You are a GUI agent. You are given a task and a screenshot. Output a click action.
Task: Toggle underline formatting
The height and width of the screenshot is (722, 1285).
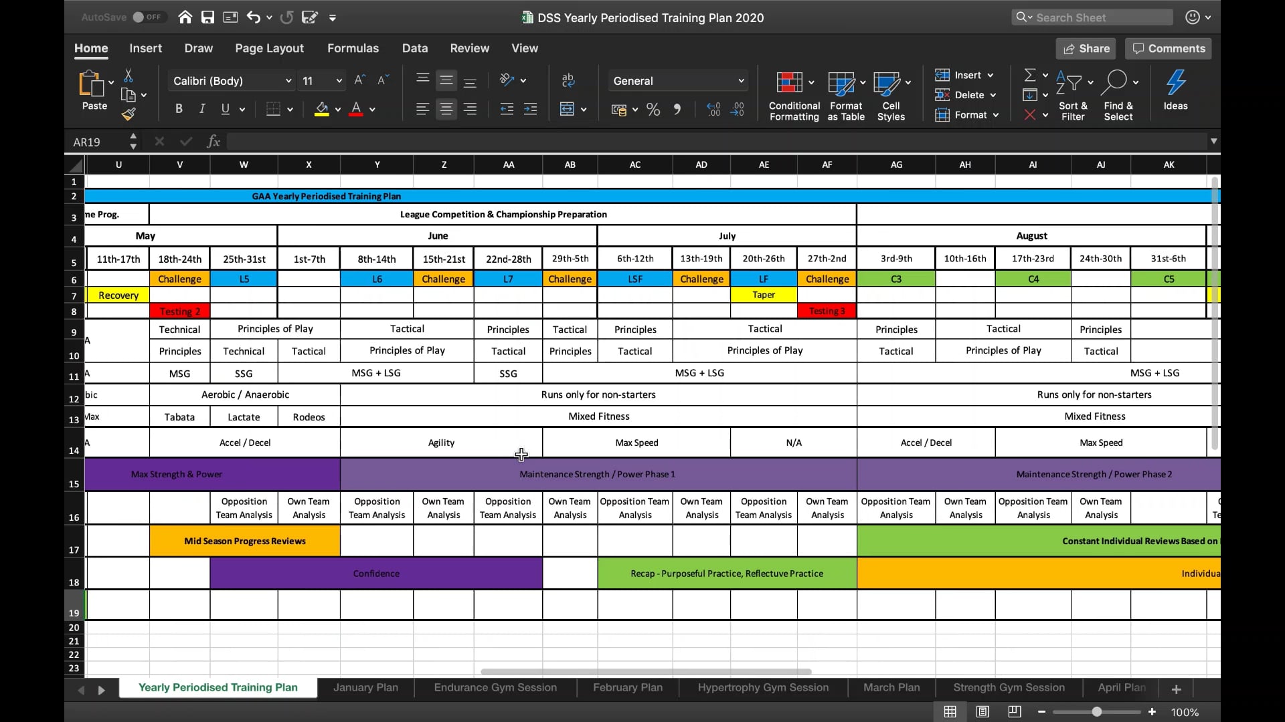(x=226, y=109)
